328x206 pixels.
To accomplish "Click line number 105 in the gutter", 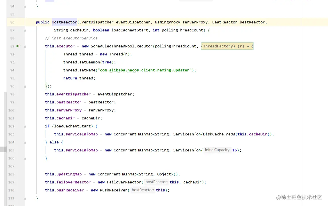I will pyautogui.click(x=11, y=150).
